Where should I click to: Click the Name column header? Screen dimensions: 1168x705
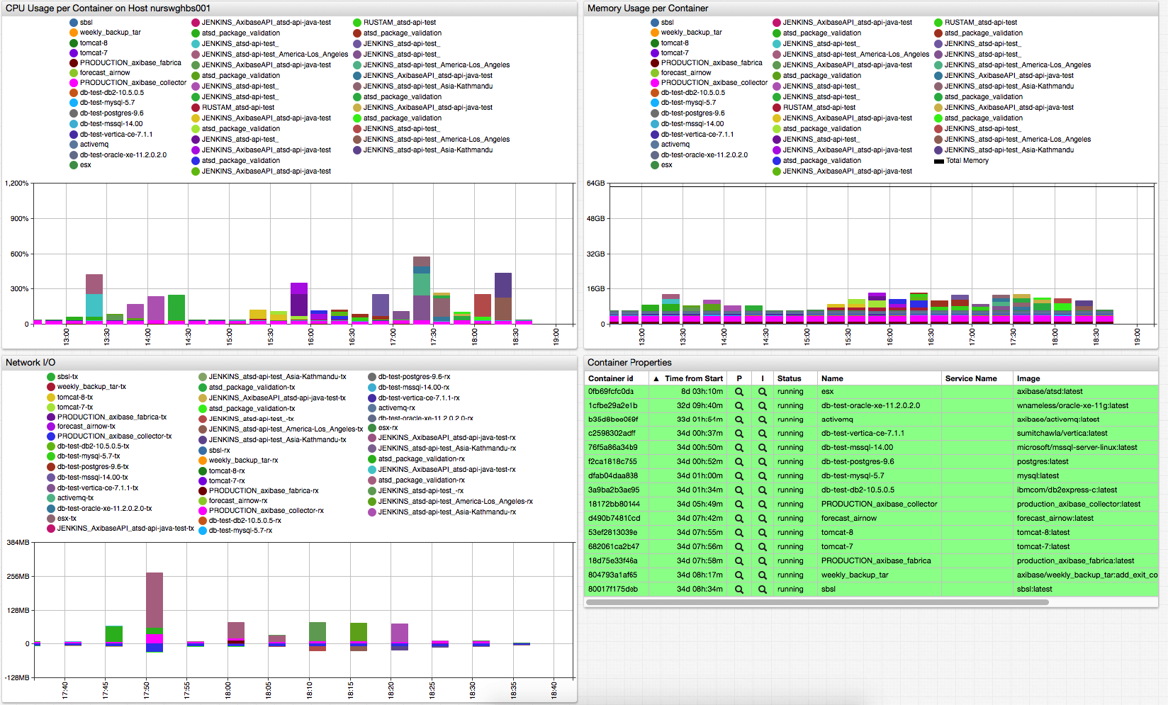832,378
